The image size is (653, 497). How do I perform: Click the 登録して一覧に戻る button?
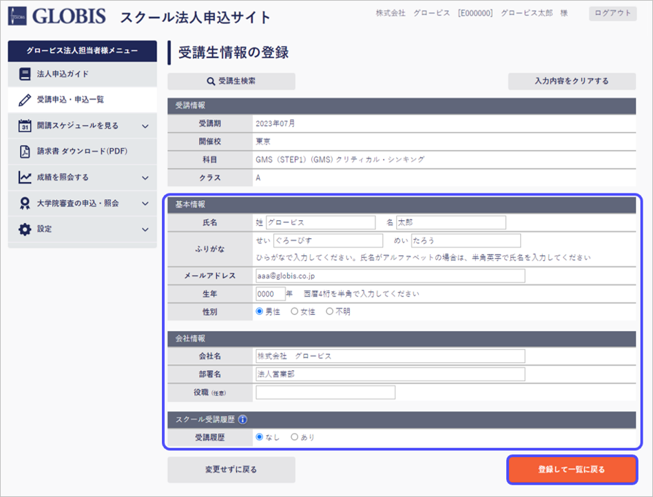572,469
